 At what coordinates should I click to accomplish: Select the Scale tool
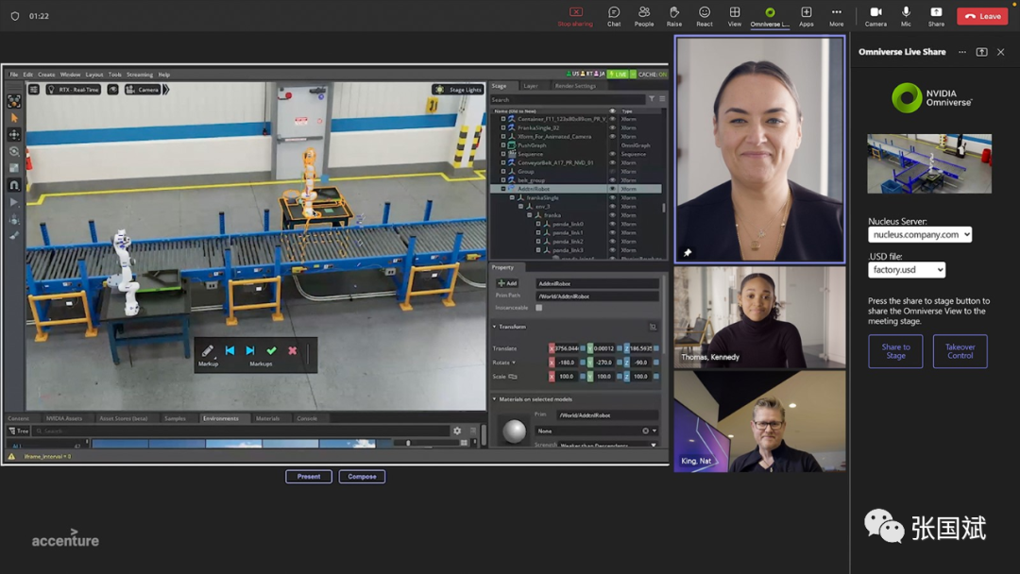coord(13,168)
